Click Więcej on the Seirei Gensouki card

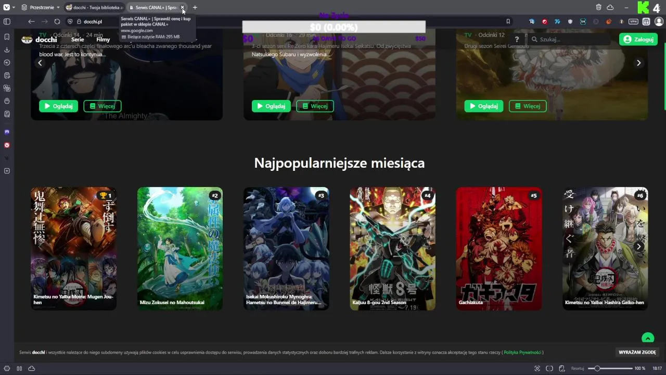coord(528,106)
